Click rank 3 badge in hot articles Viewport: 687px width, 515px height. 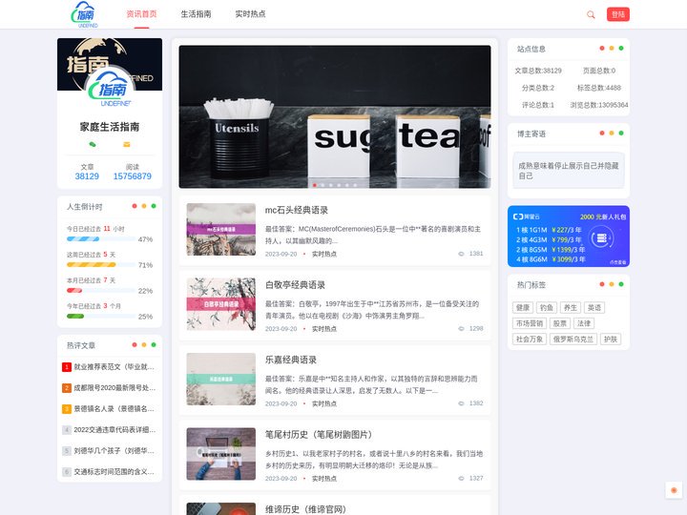pos(67,409)
